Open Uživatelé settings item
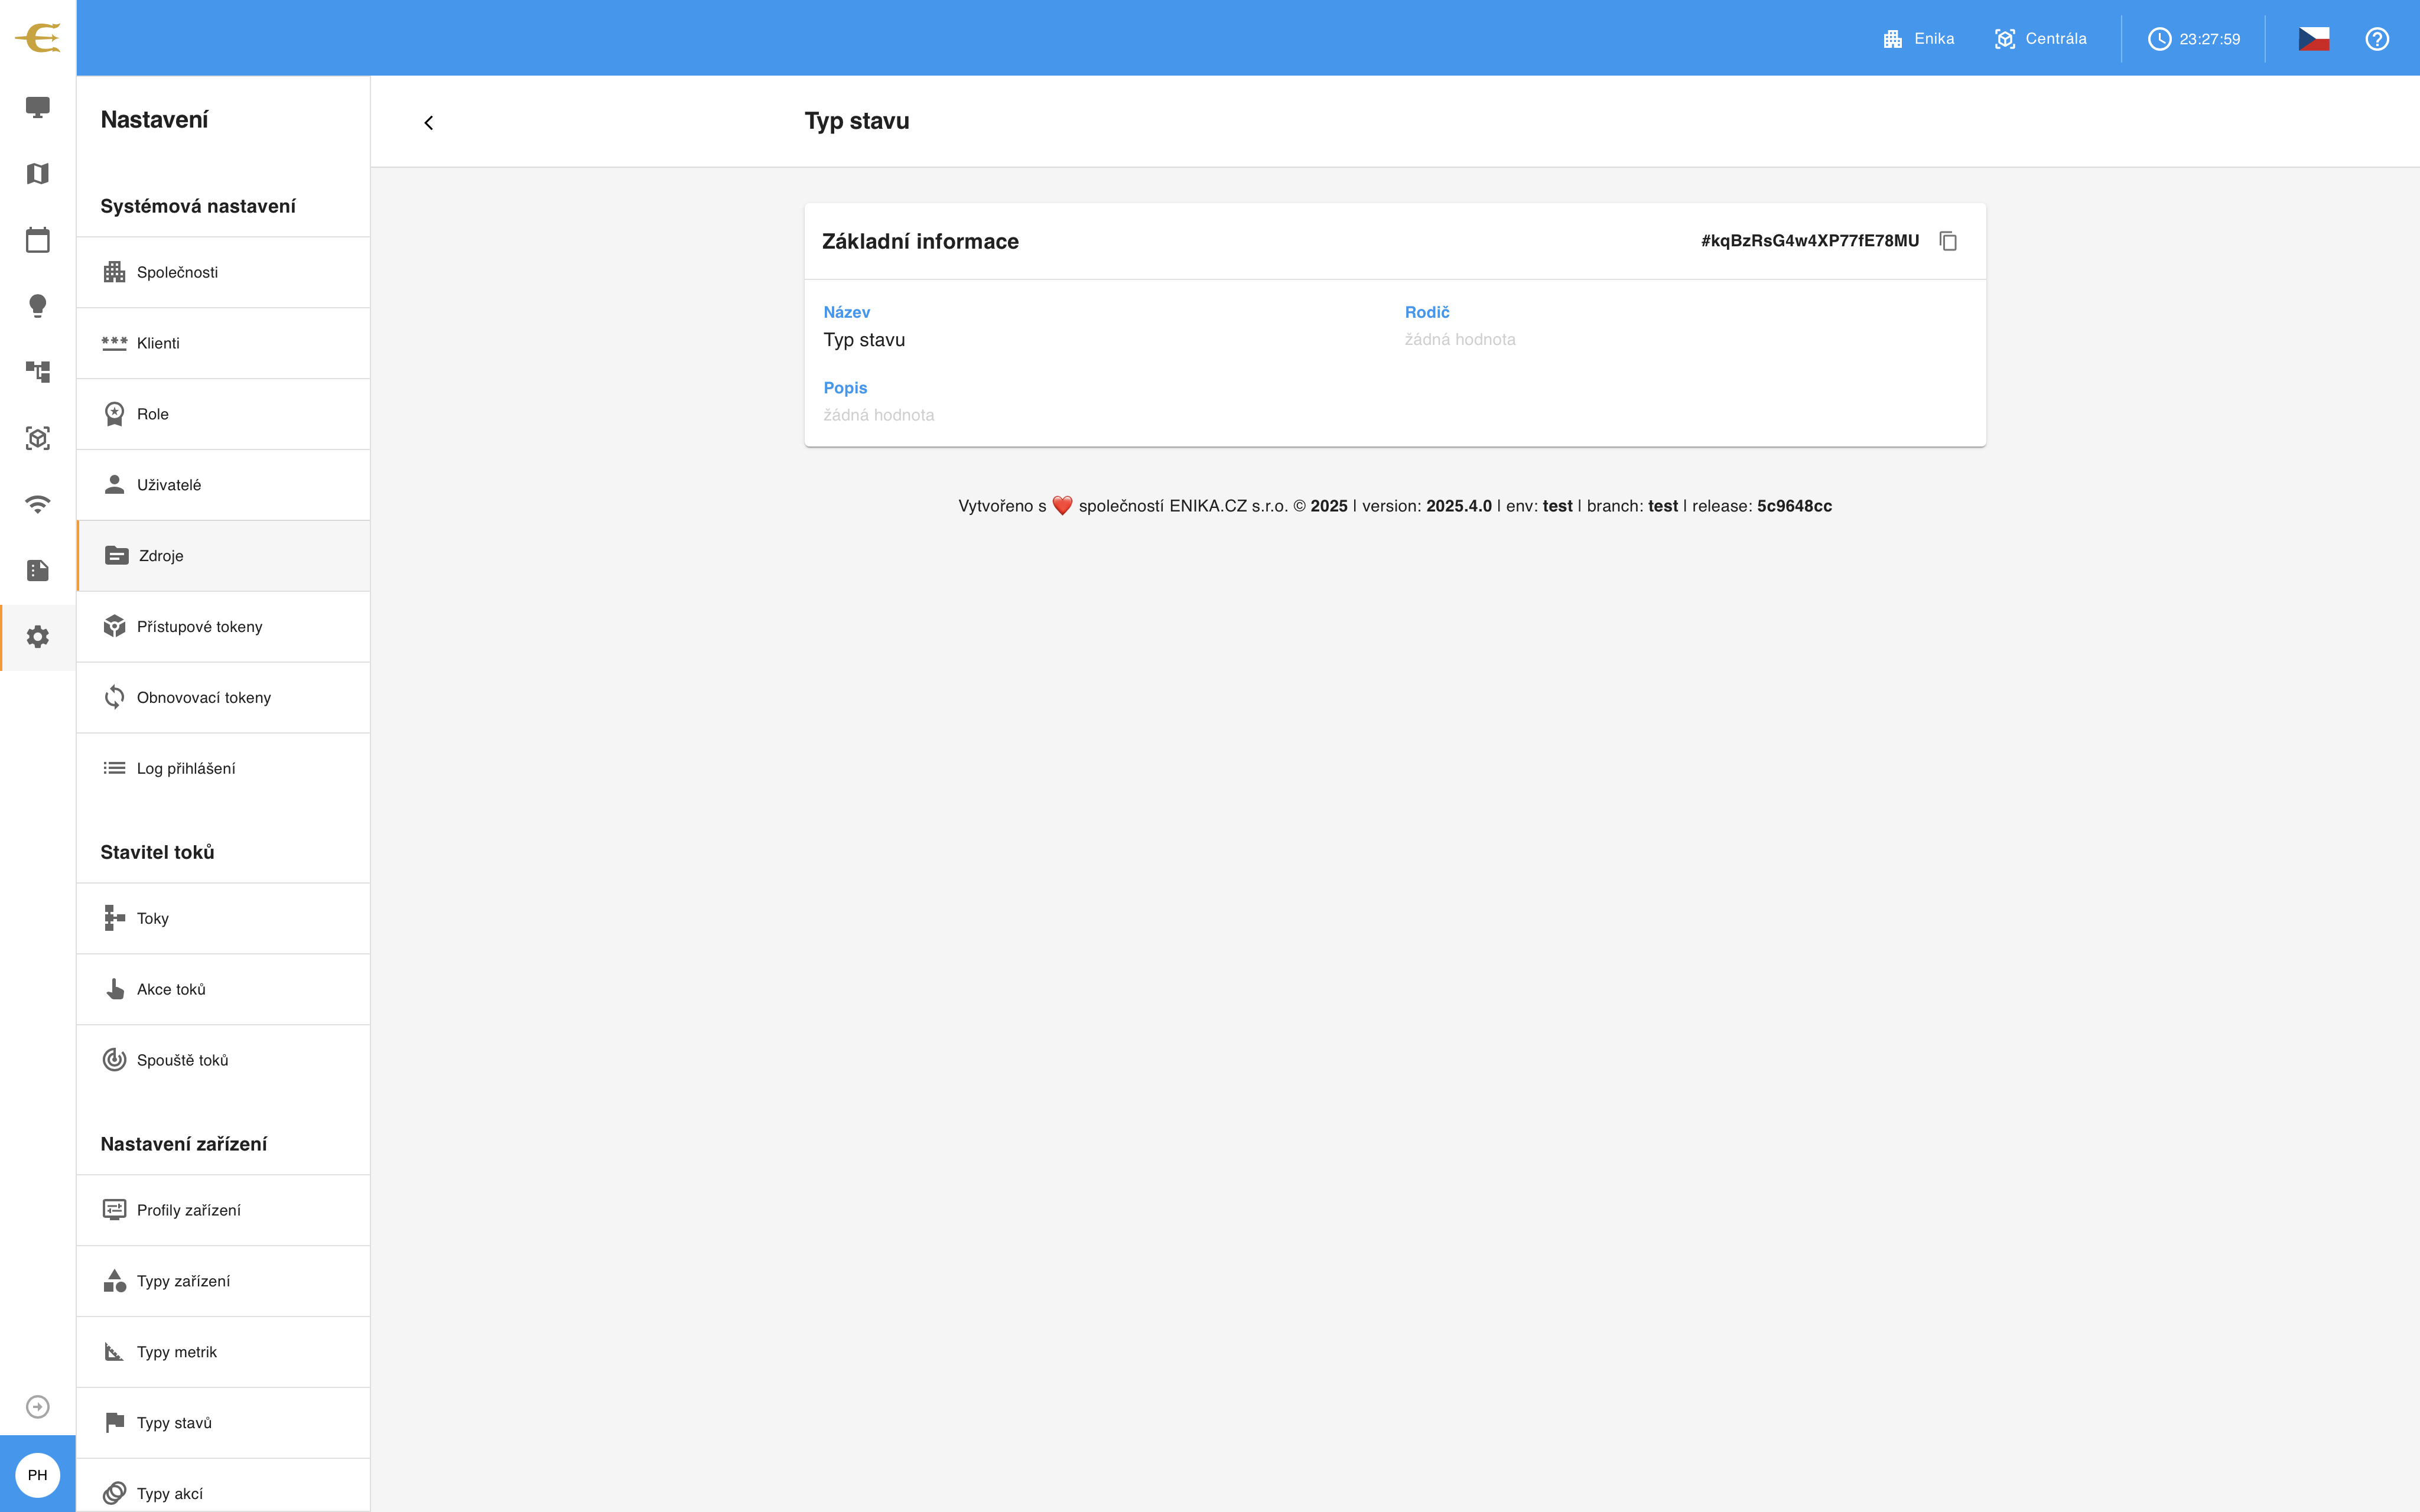 (223, 485)
